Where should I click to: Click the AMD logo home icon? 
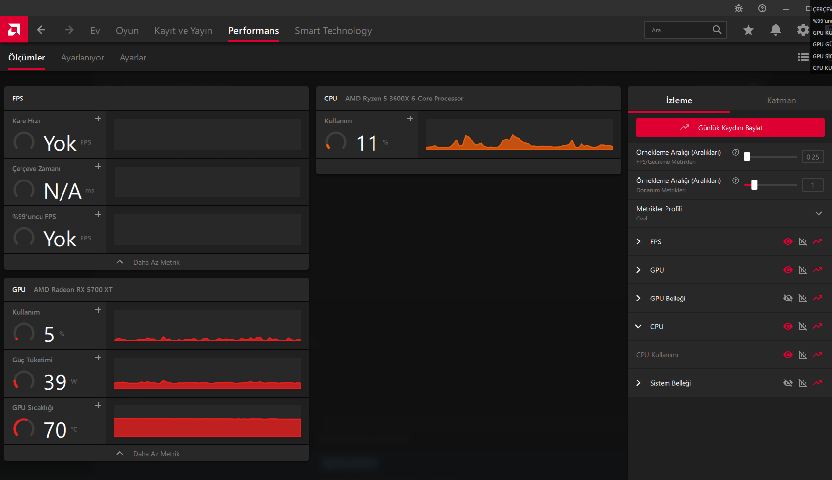[14, 30]
